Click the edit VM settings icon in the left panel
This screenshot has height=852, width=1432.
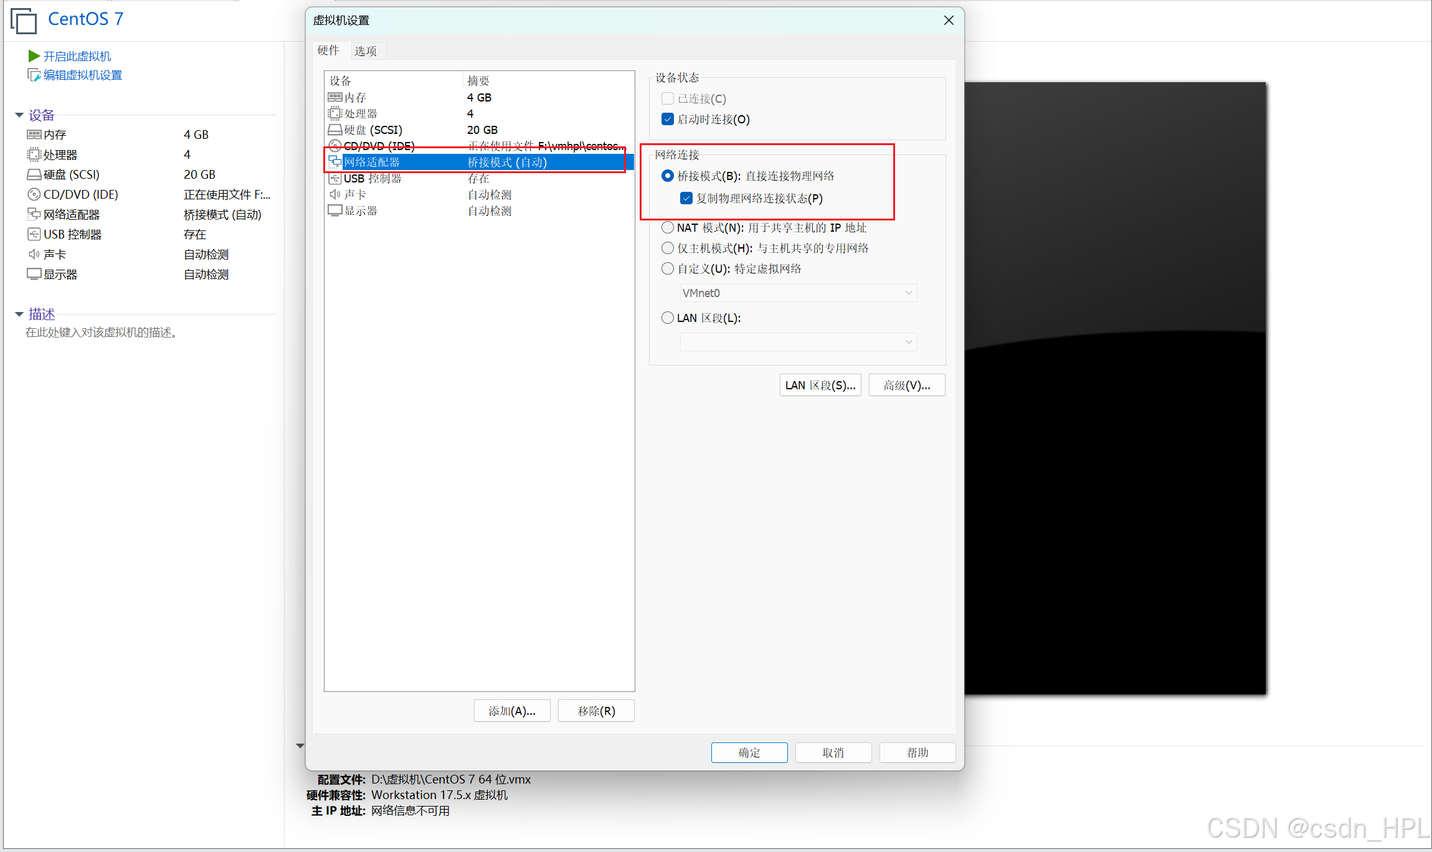click(x=34, y=75)
